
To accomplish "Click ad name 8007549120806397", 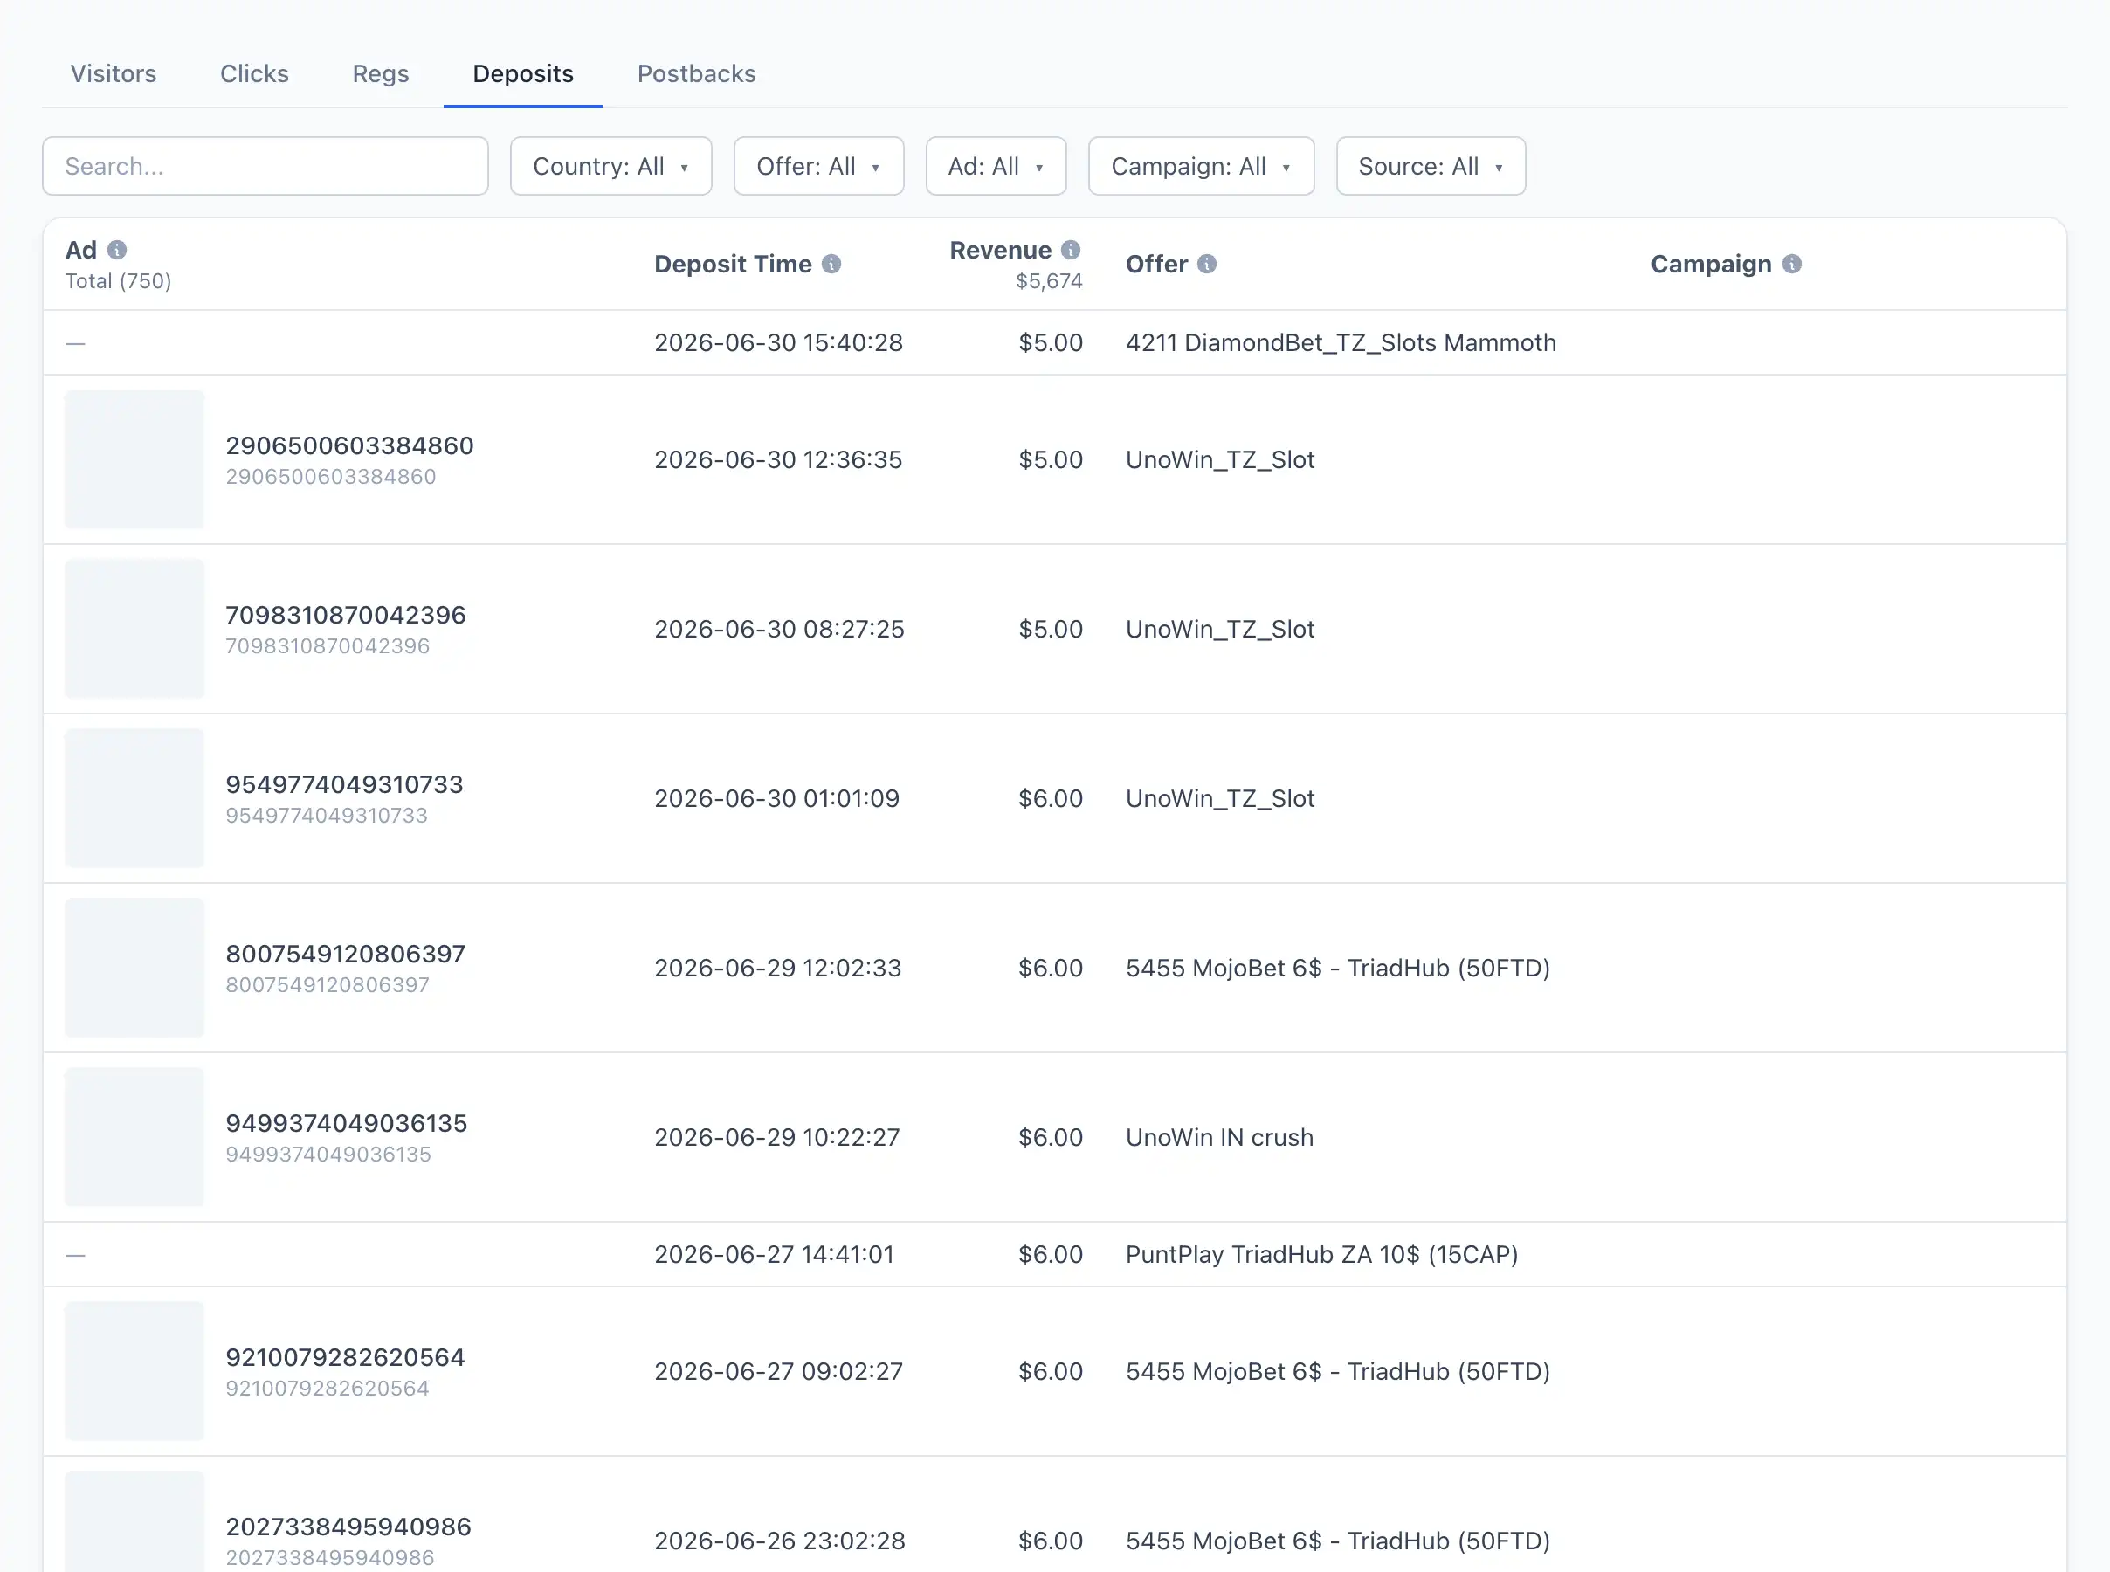I will (345, 954).
